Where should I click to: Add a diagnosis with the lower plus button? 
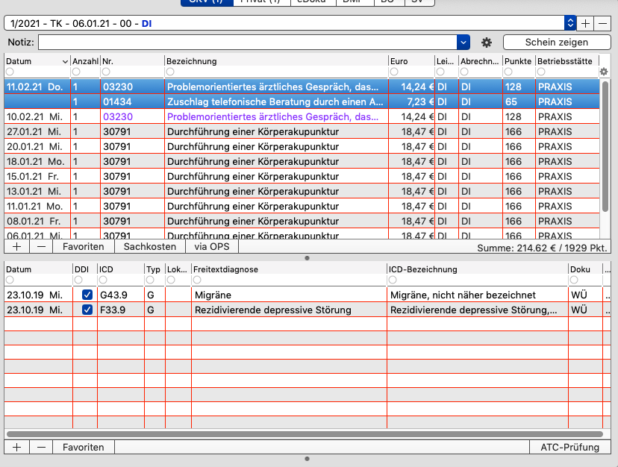pyautogui.click(x=16, y=448)
